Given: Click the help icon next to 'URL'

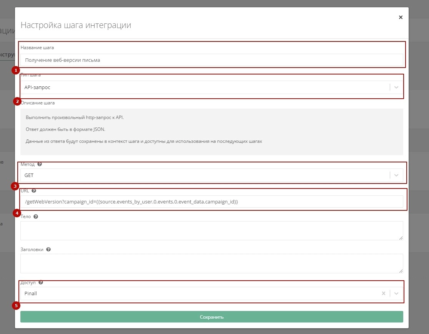Looking at the screenshot, I should (34, 191).
